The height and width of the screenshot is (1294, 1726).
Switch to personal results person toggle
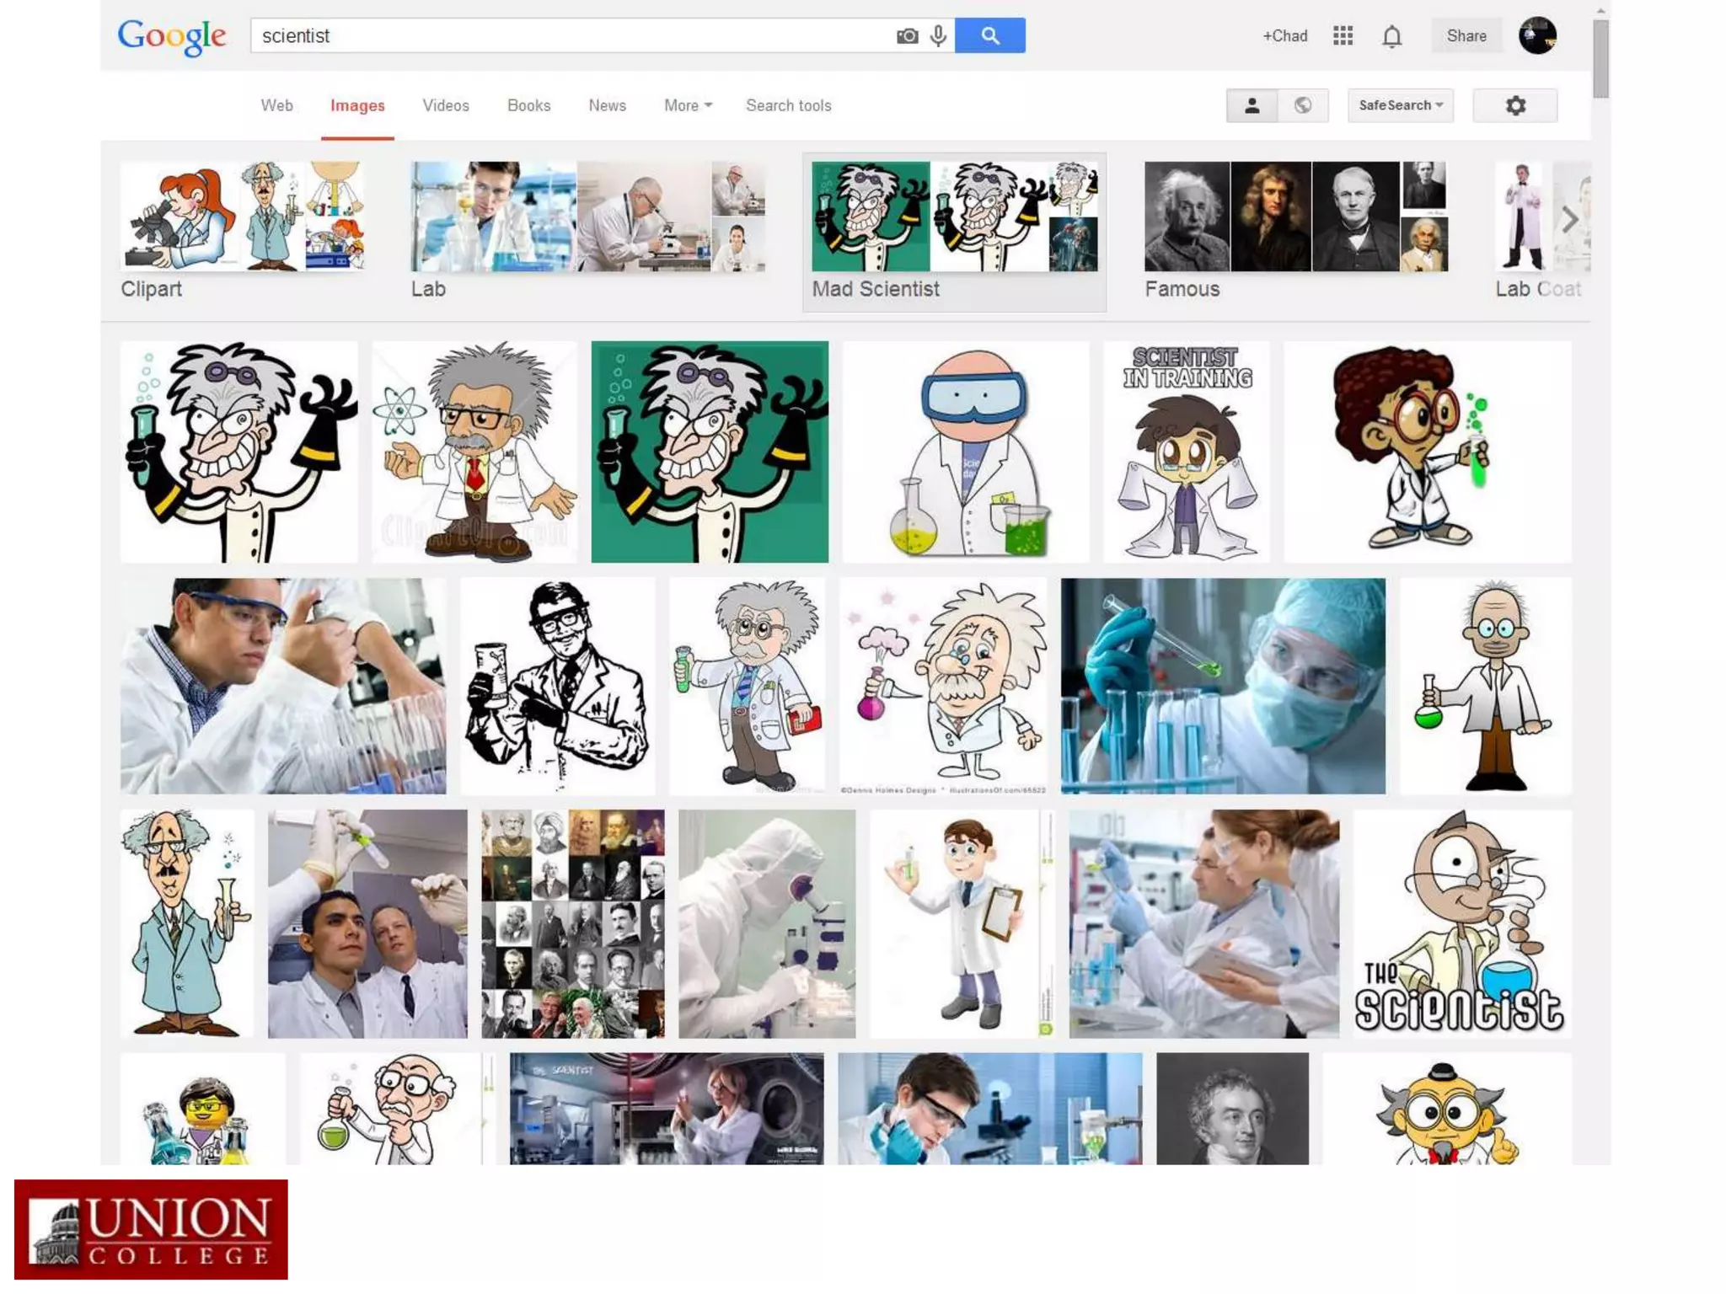click(1252, 106)
